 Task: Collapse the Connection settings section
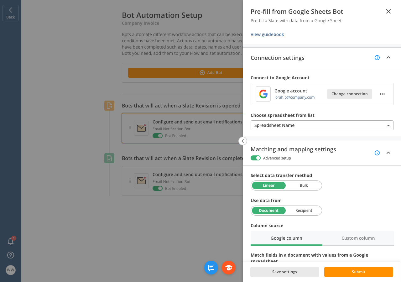tap(388, 58)
